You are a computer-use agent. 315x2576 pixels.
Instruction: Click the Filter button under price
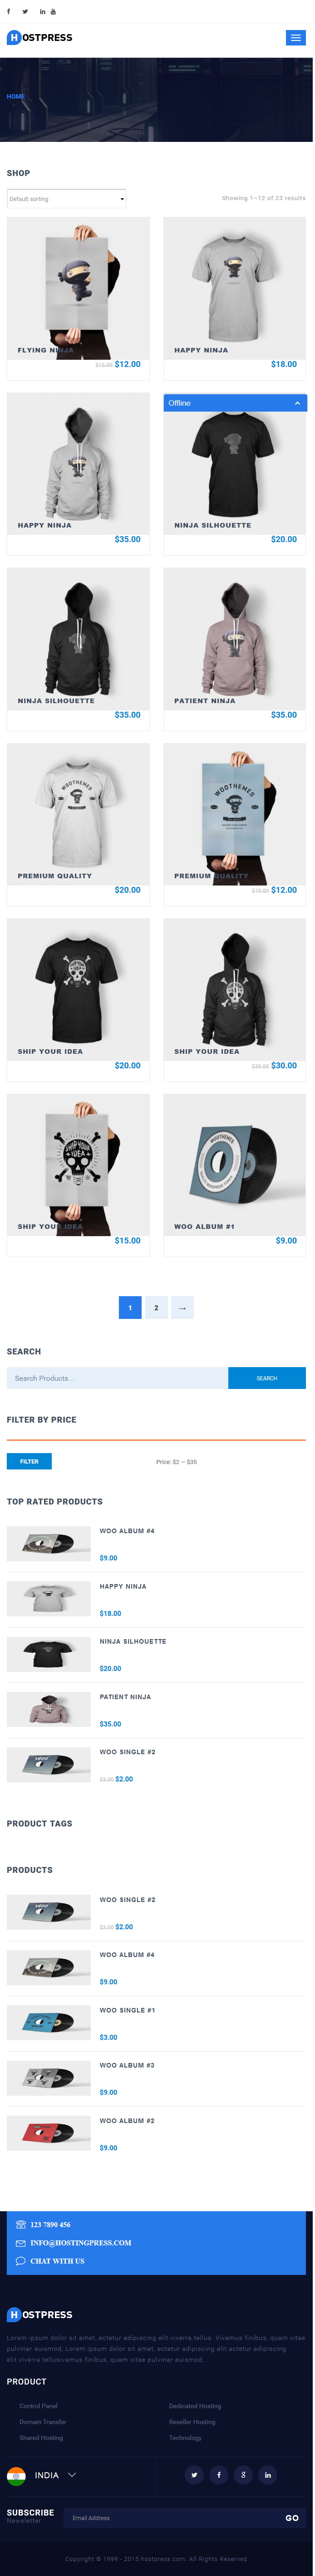point(29,1461)
